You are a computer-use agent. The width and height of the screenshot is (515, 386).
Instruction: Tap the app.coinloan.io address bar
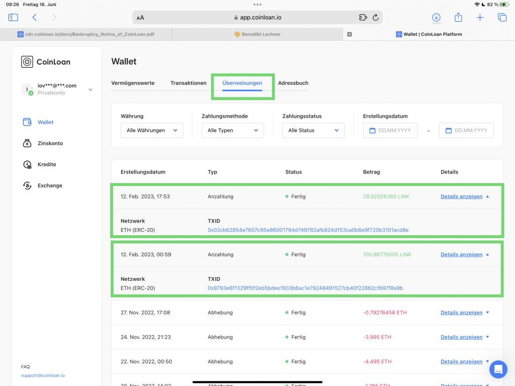click(x=257, y=18)
